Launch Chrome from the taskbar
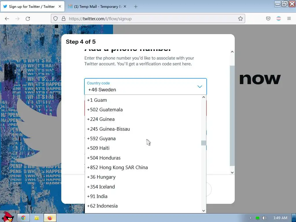Viewport: 296px width, 222px height. pyautogui.click(x=23, y=218)
